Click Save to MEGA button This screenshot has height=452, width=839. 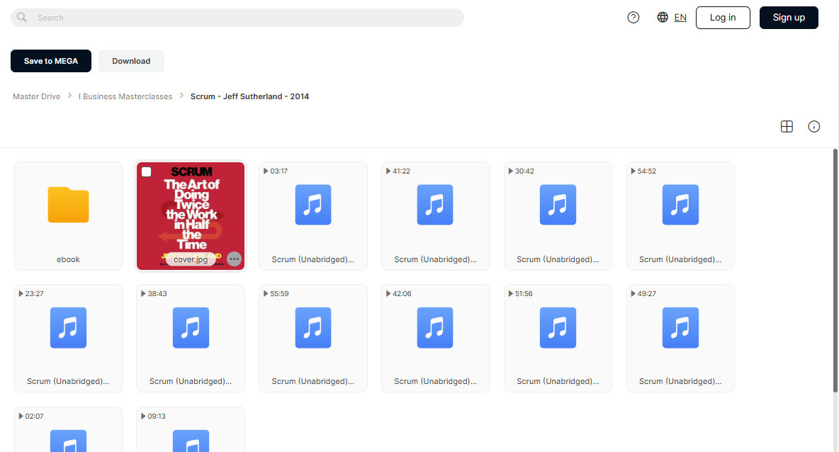[x=51, y=61]
